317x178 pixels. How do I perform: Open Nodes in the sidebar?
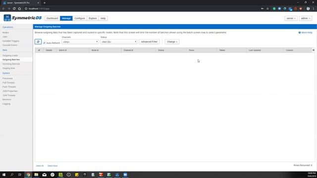pos(5,33)
